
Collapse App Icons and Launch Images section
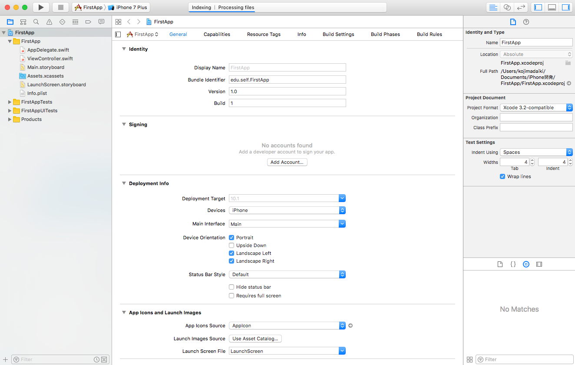124,313
